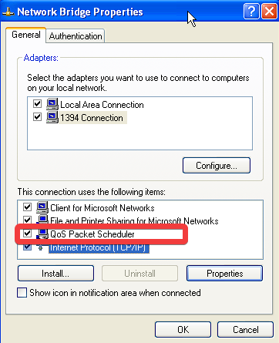Uncheck the Local Area Connection checkbox
This screenshot has width=279, height=343.
point(38,104)
